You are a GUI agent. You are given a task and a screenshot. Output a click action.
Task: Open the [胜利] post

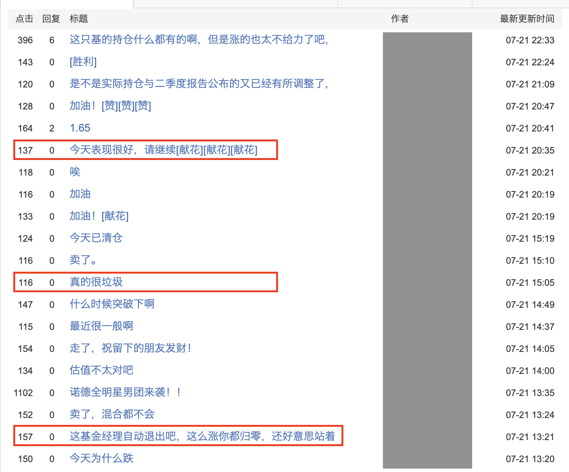click(83, 62)
